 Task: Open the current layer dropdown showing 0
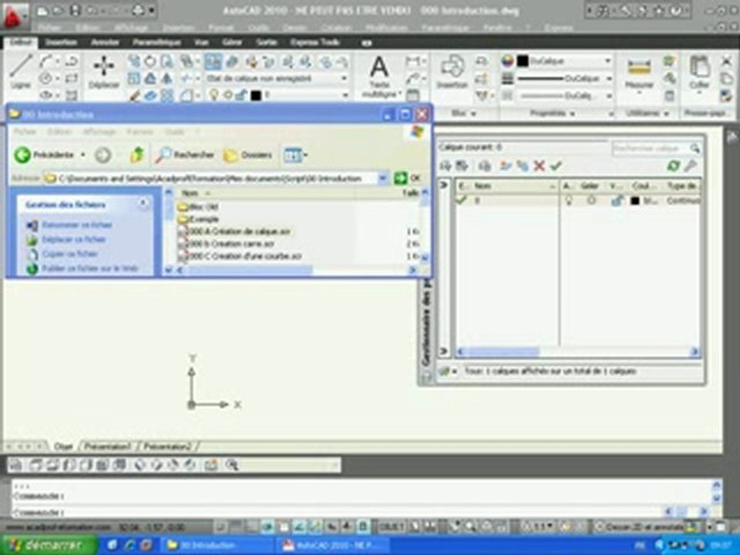coord(345,96)
